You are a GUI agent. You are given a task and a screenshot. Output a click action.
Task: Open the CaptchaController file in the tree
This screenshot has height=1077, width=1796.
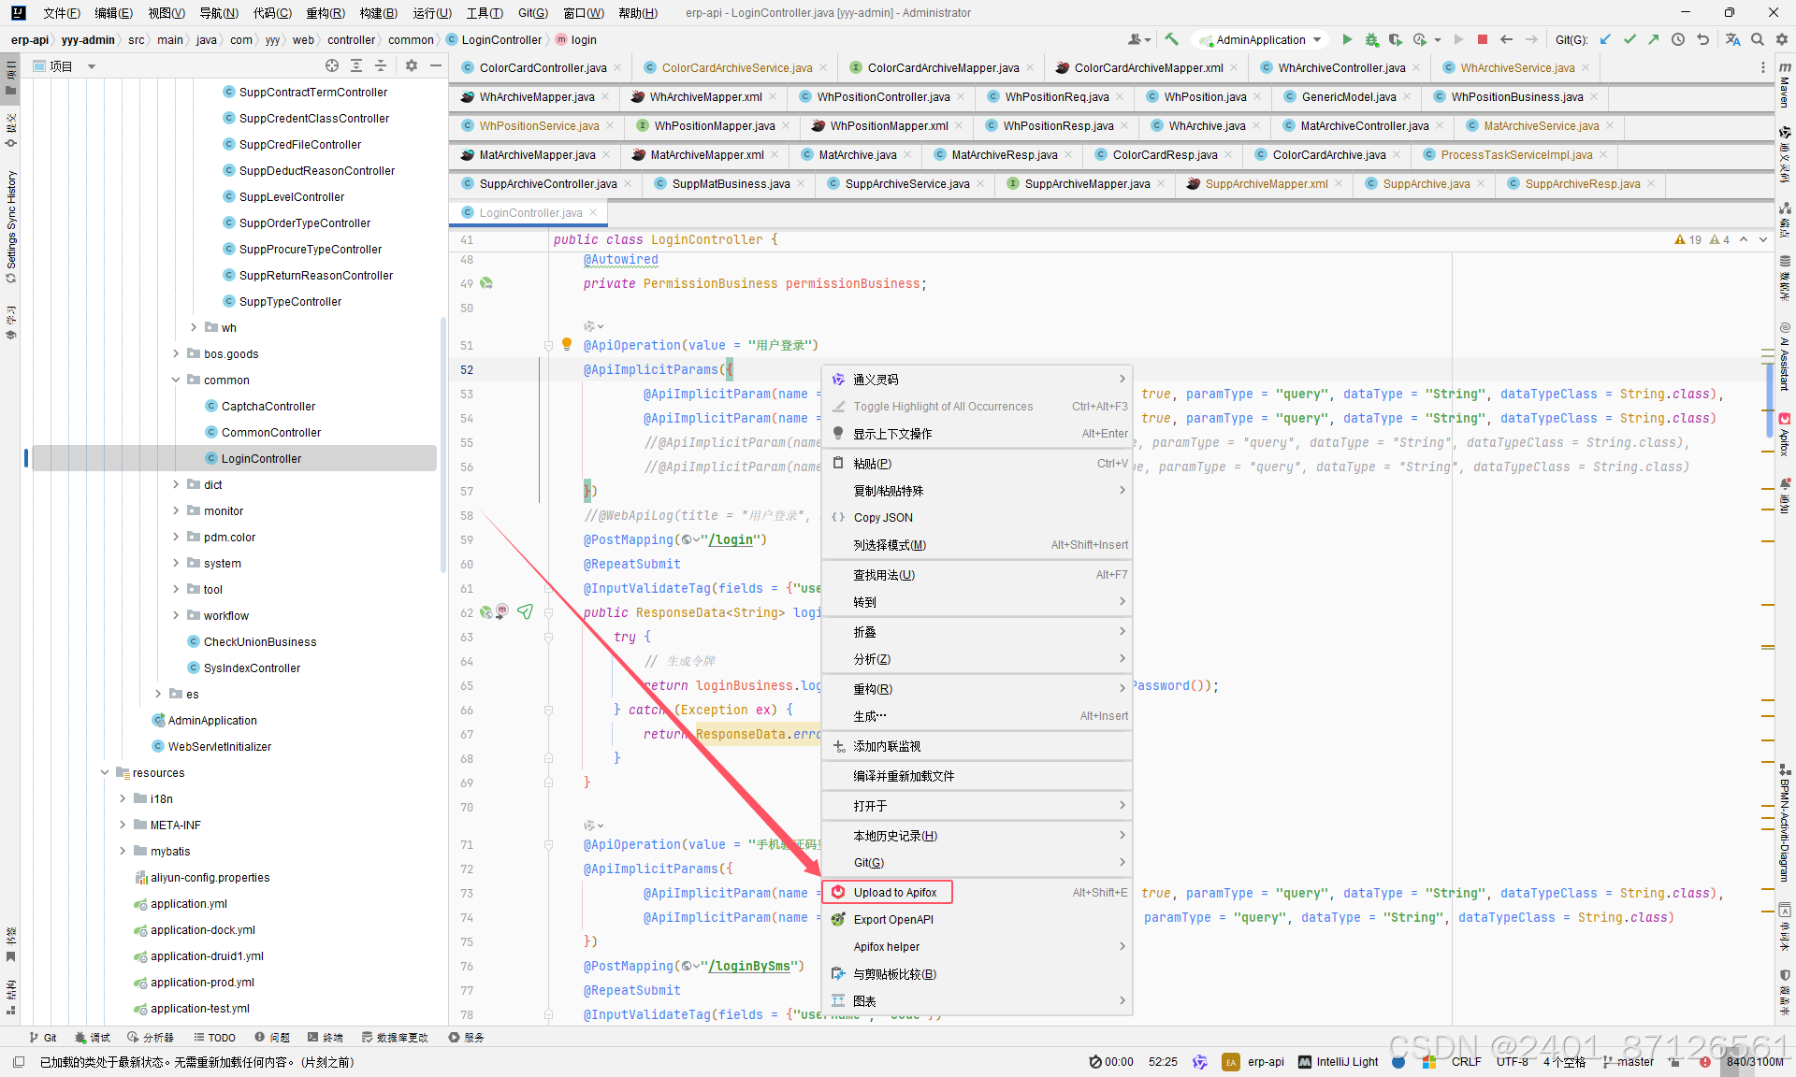coord(268,406)
